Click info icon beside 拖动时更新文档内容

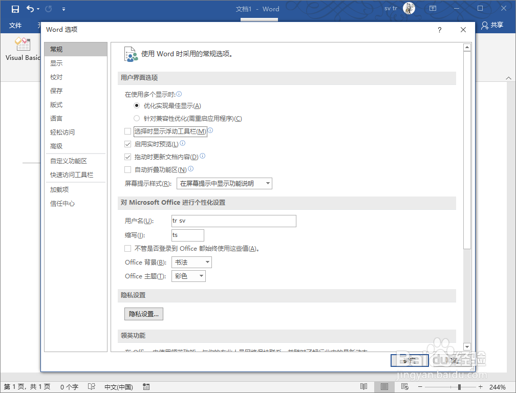pos(203,156)
